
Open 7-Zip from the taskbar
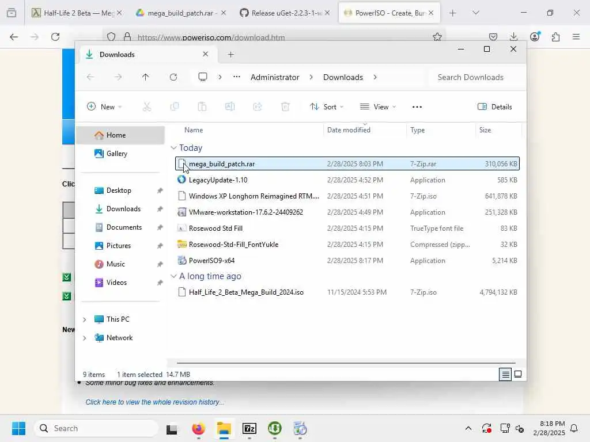(x=249, y=428)
